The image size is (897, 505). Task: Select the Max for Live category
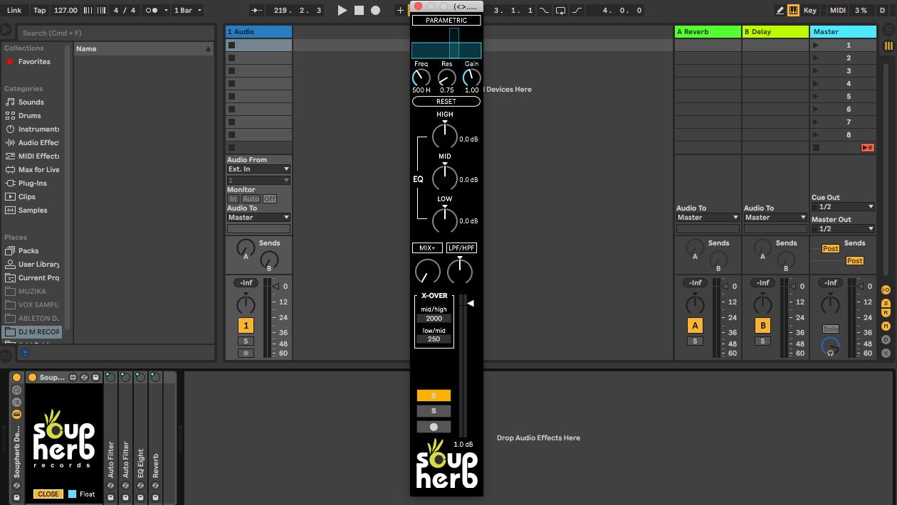pos(38,169)
